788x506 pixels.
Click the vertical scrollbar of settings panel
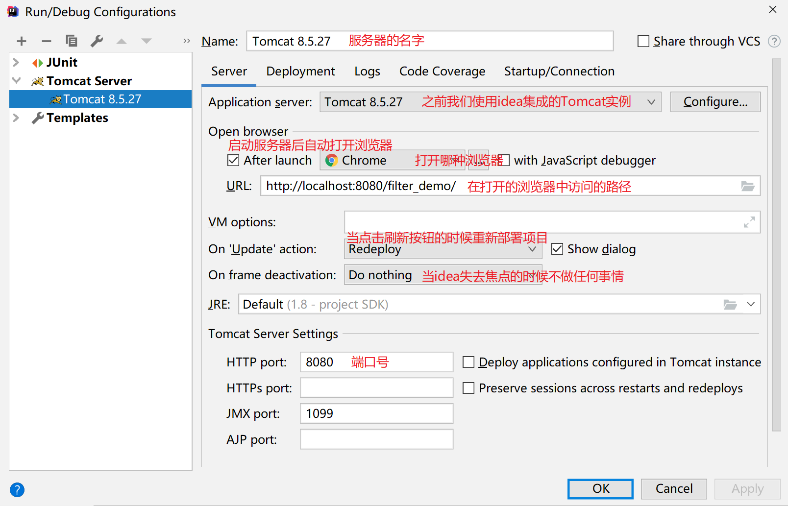pyautogui.click(x=776, y=245)
